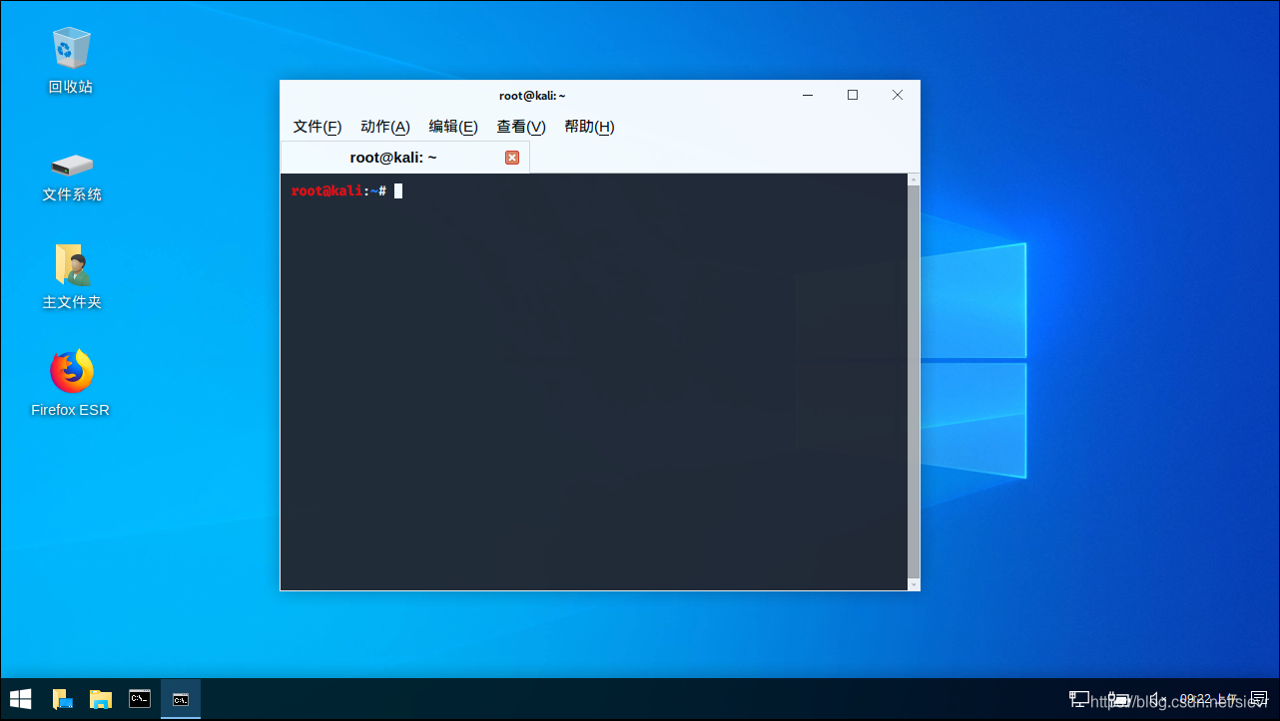Open the 动作(A) menu
1280x721 pixels.
point(385,127)
